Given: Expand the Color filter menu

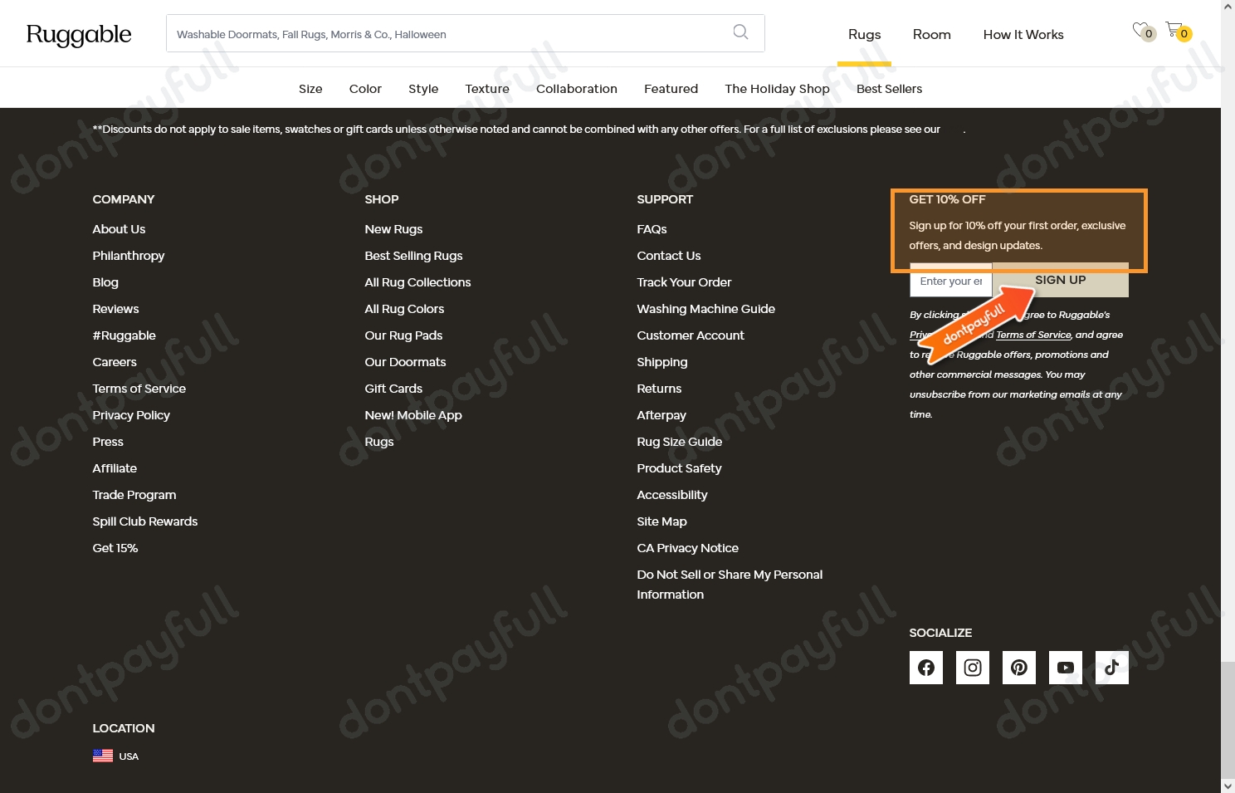Looking at the screenshot, I should pyautogui.click(x=365, y=89).
